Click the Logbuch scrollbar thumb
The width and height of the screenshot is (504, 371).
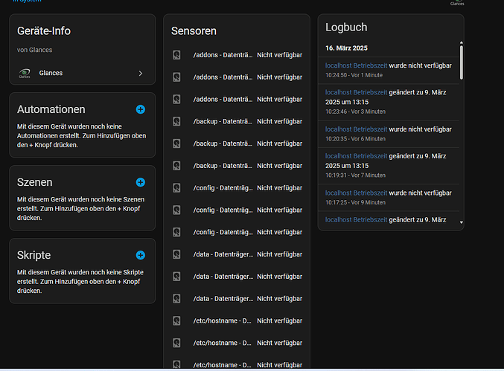click(461, 62)
